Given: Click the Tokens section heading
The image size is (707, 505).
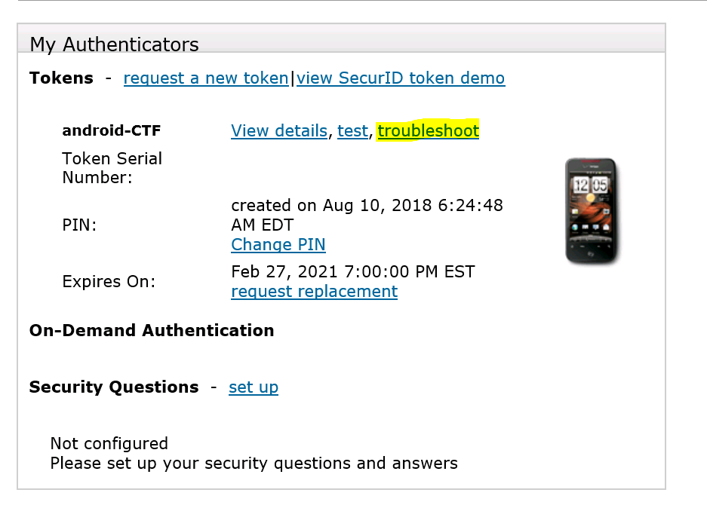Looking at the screenshot, I should tap(61, 78).
